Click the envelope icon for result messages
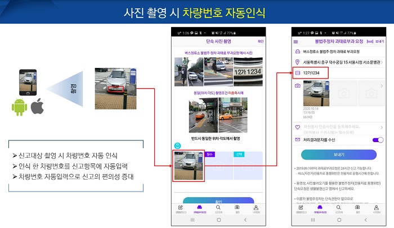Screen dimensions: 394x228 [x=297, y=140]
